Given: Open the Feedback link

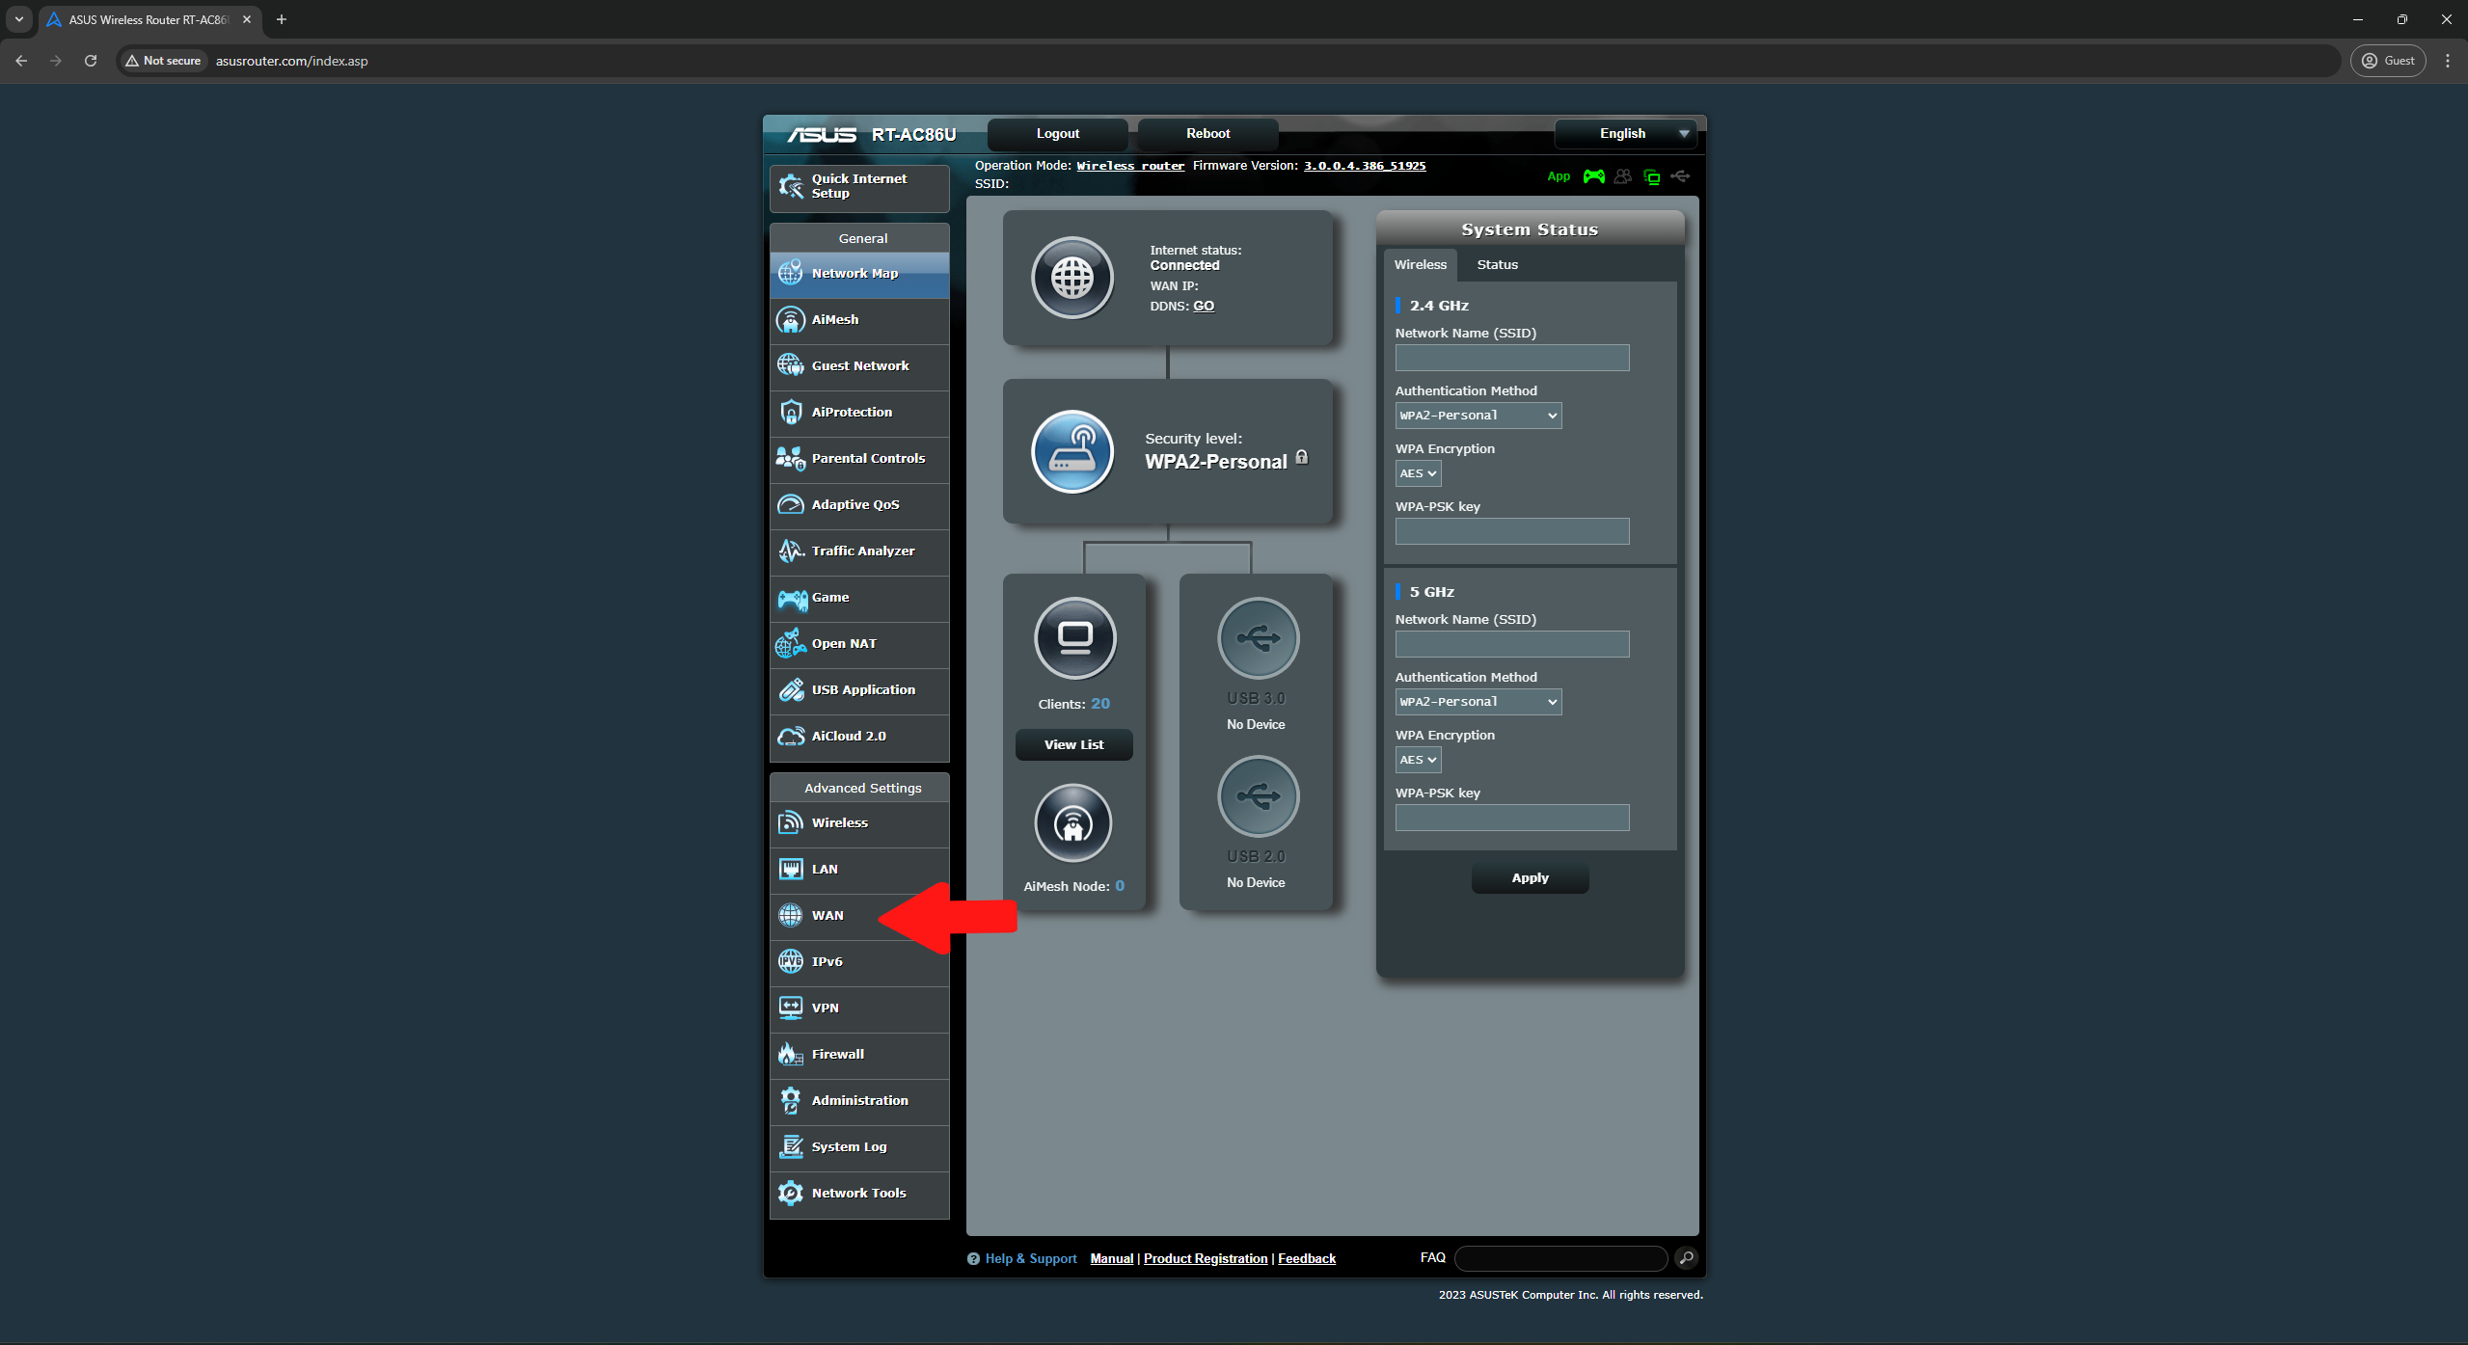Looking at the screenshot, I should (x=1307, y=1258).
